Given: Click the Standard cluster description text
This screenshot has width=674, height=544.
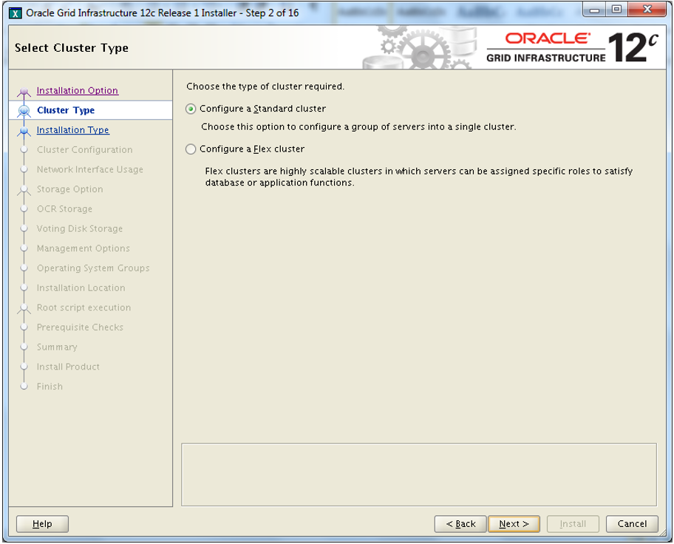Looking at the screenshot, I should (358, 127).
